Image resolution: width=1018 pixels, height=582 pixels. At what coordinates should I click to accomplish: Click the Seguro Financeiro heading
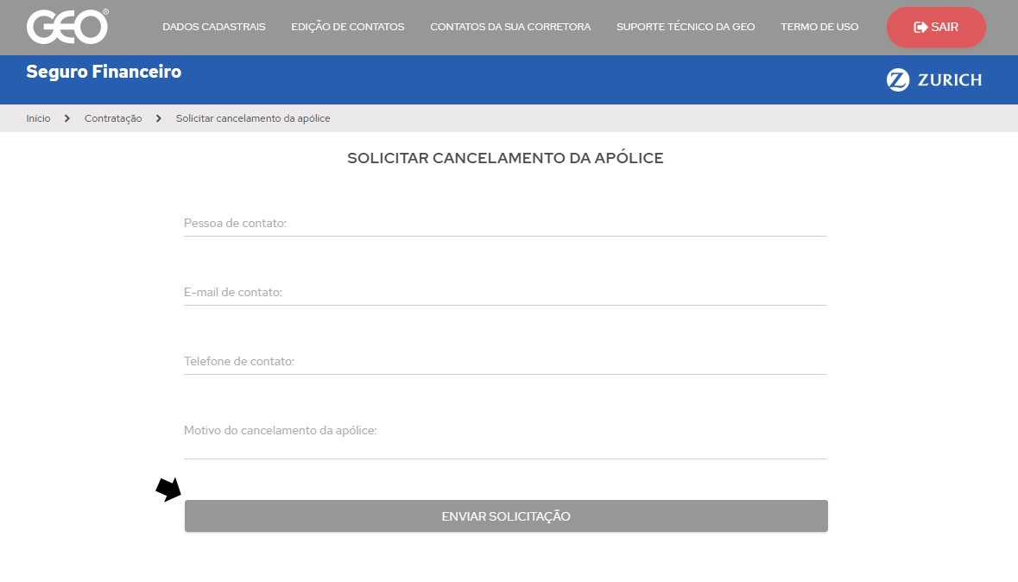click(x=104, y=72)
